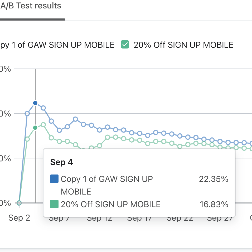Click the 20% Off SIGN UP MOBILE legend text
Image resolution: width=252 pixels, height=252 pixels.
tap(183, 45)
